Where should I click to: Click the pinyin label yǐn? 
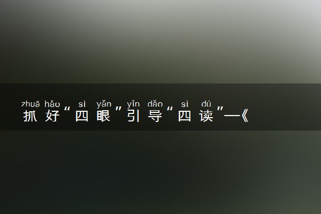[133, 104]
